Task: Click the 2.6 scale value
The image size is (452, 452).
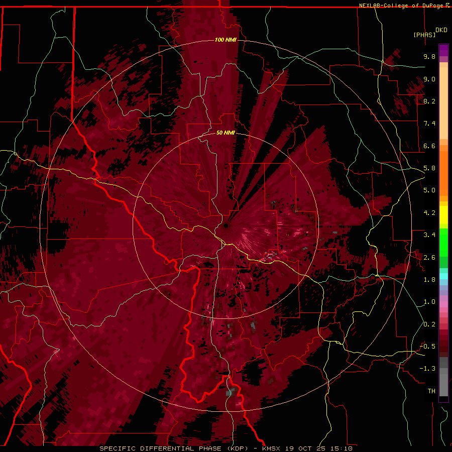Action: (429, 258)
